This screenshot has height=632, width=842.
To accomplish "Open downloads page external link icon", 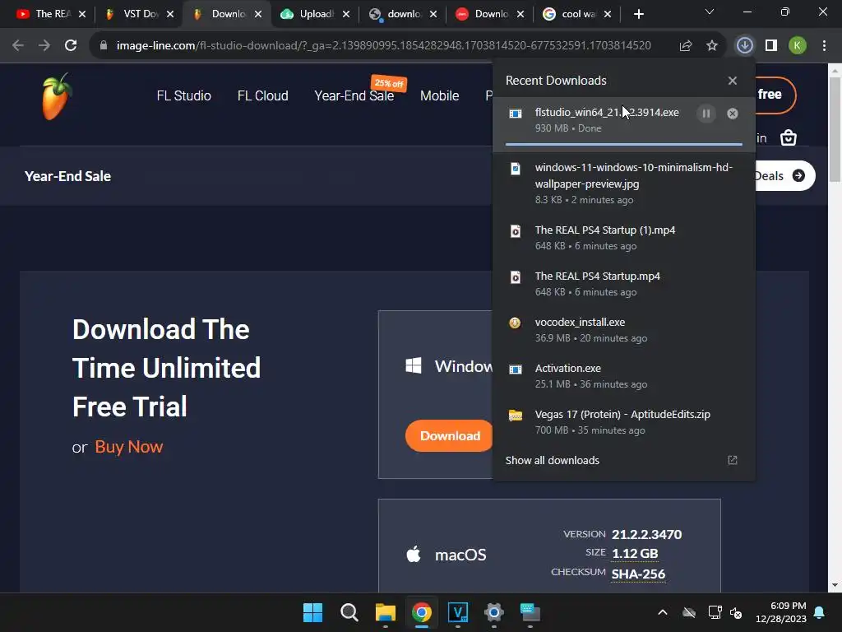I will 733,460.
